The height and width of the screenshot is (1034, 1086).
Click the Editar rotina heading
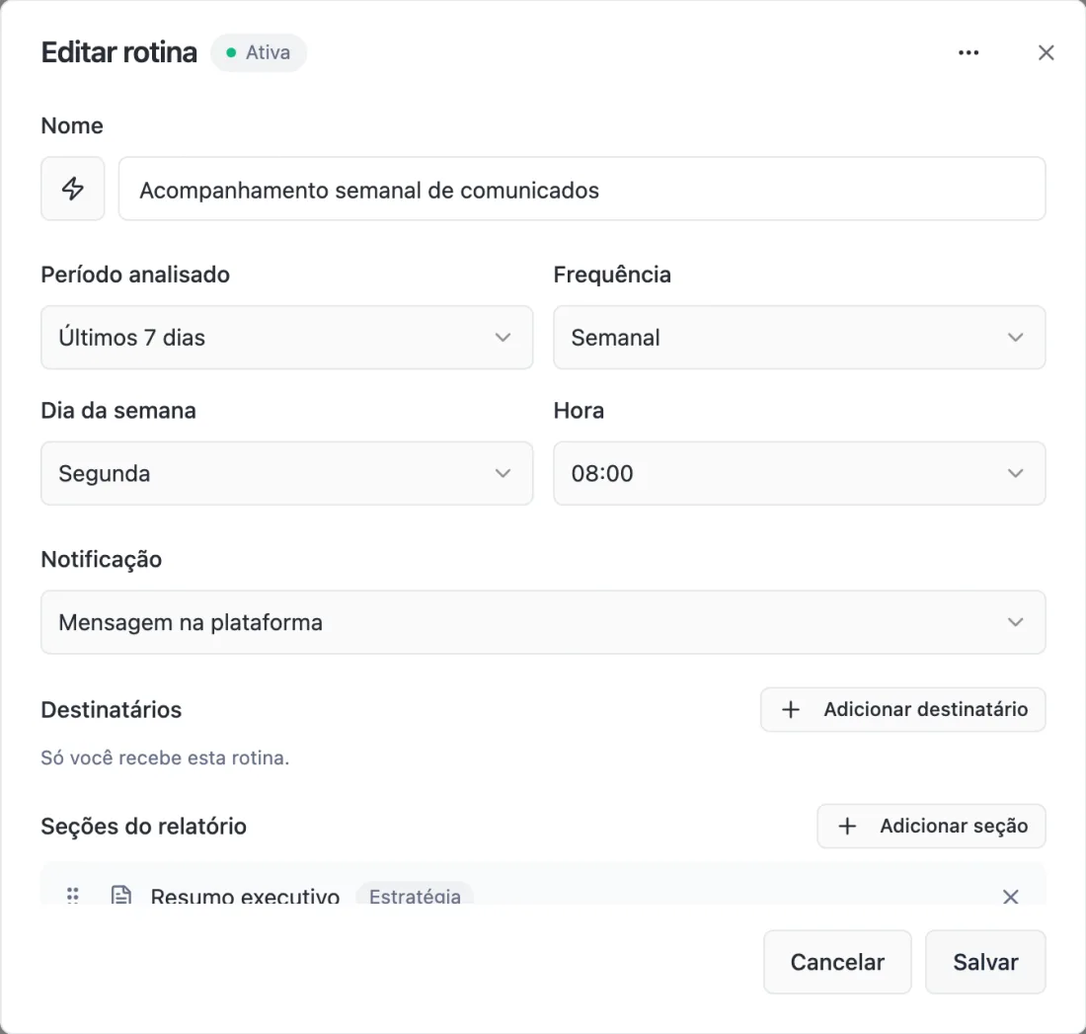119,52
